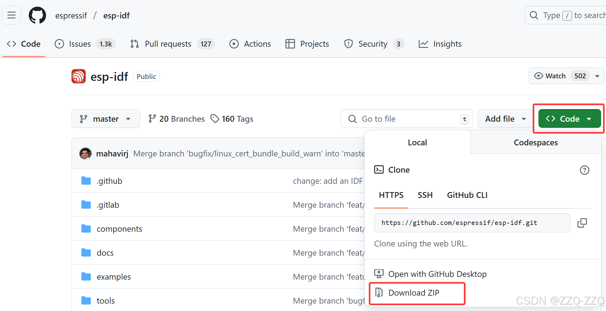Click the esp-idf repository title

109,77
